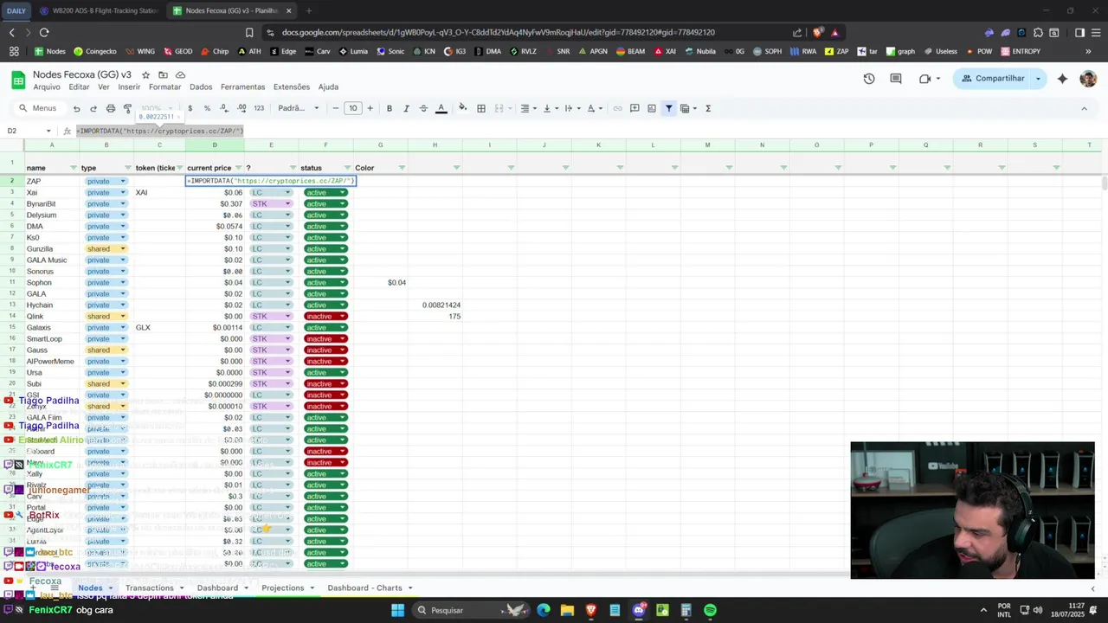The image size is (1108, 623).
Task: Apply currency format with the $ button
Action: pos(190,108)
